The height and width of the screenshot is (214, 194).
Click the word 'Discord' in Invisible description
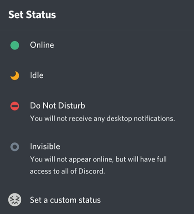(91, 171)
